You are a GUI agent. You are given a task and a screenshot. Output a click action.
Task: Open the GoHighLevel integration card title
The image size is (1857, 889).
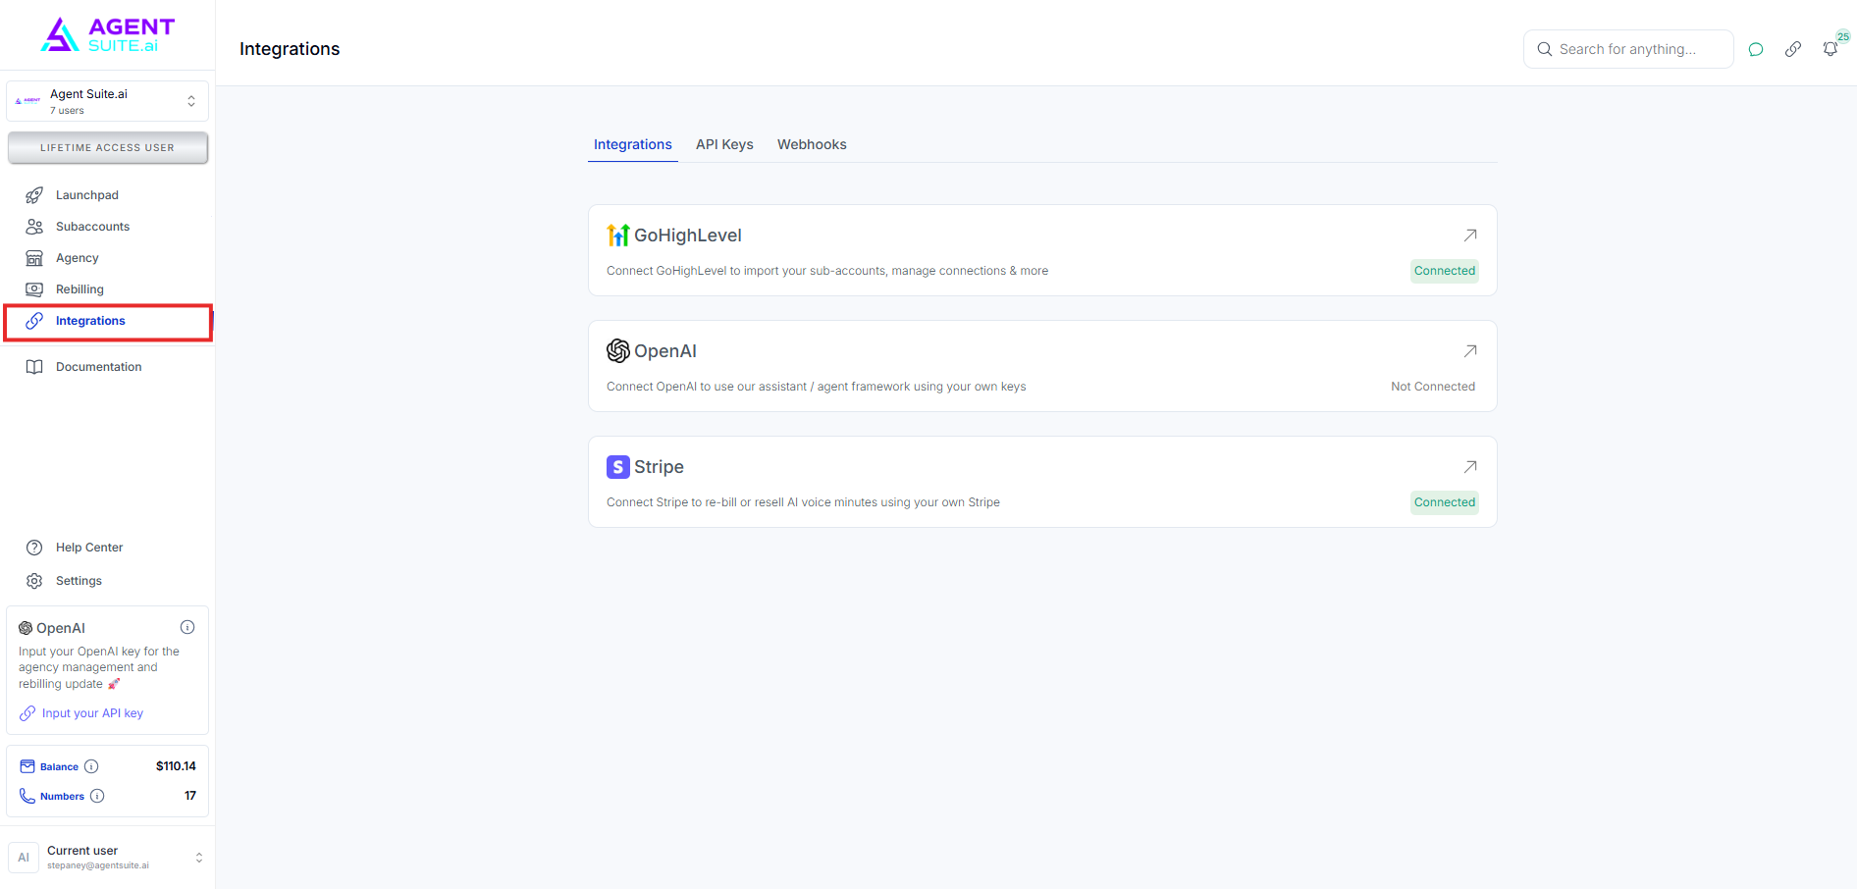coord(688,235)
